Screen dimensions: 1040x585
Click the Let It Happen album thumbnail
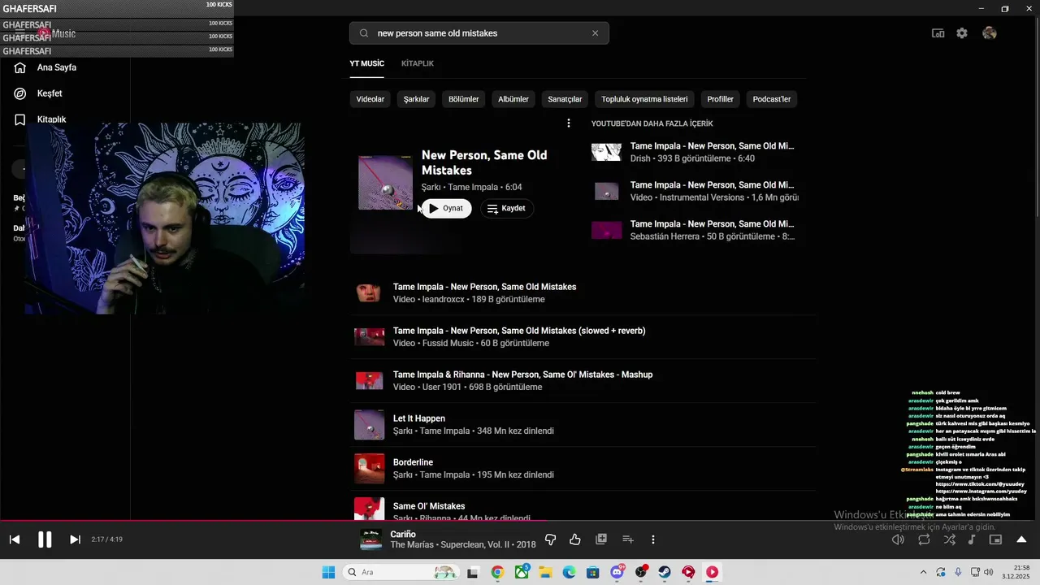[x=369, y=425]
